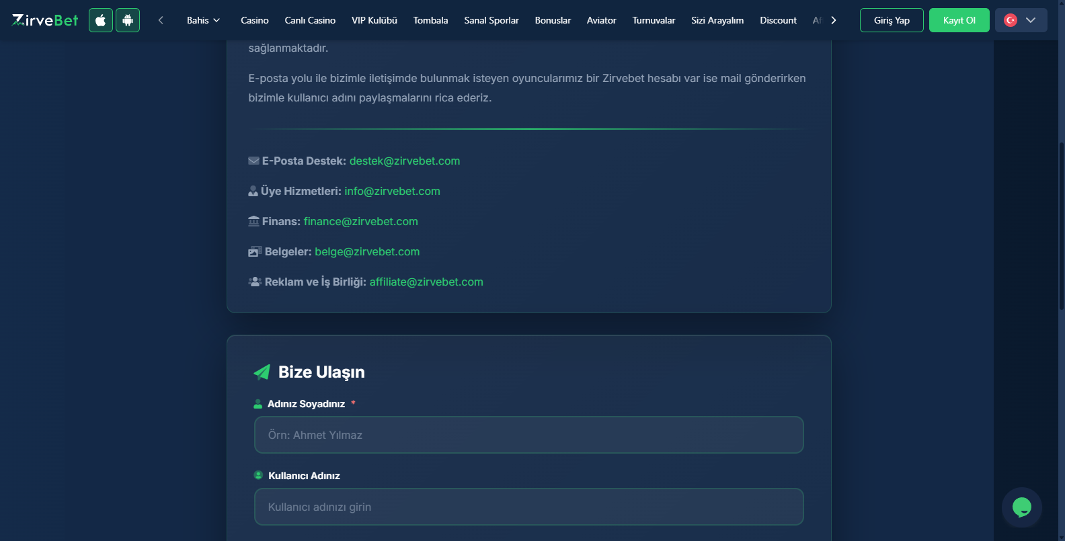Open Sanal Sporlar section
Screen dimensions: 1065x541
491,20
